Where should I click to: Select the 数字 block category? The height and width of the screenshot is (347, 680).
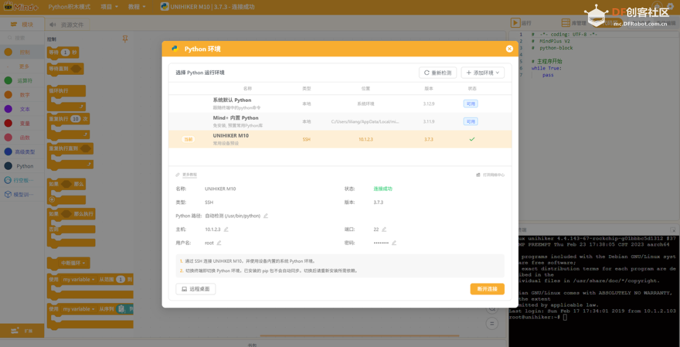tap(22, 95)
